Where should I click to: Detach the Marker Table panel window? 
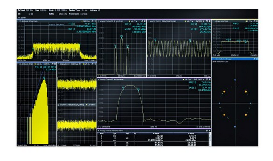pyautogui.click(x=207, y=131)
